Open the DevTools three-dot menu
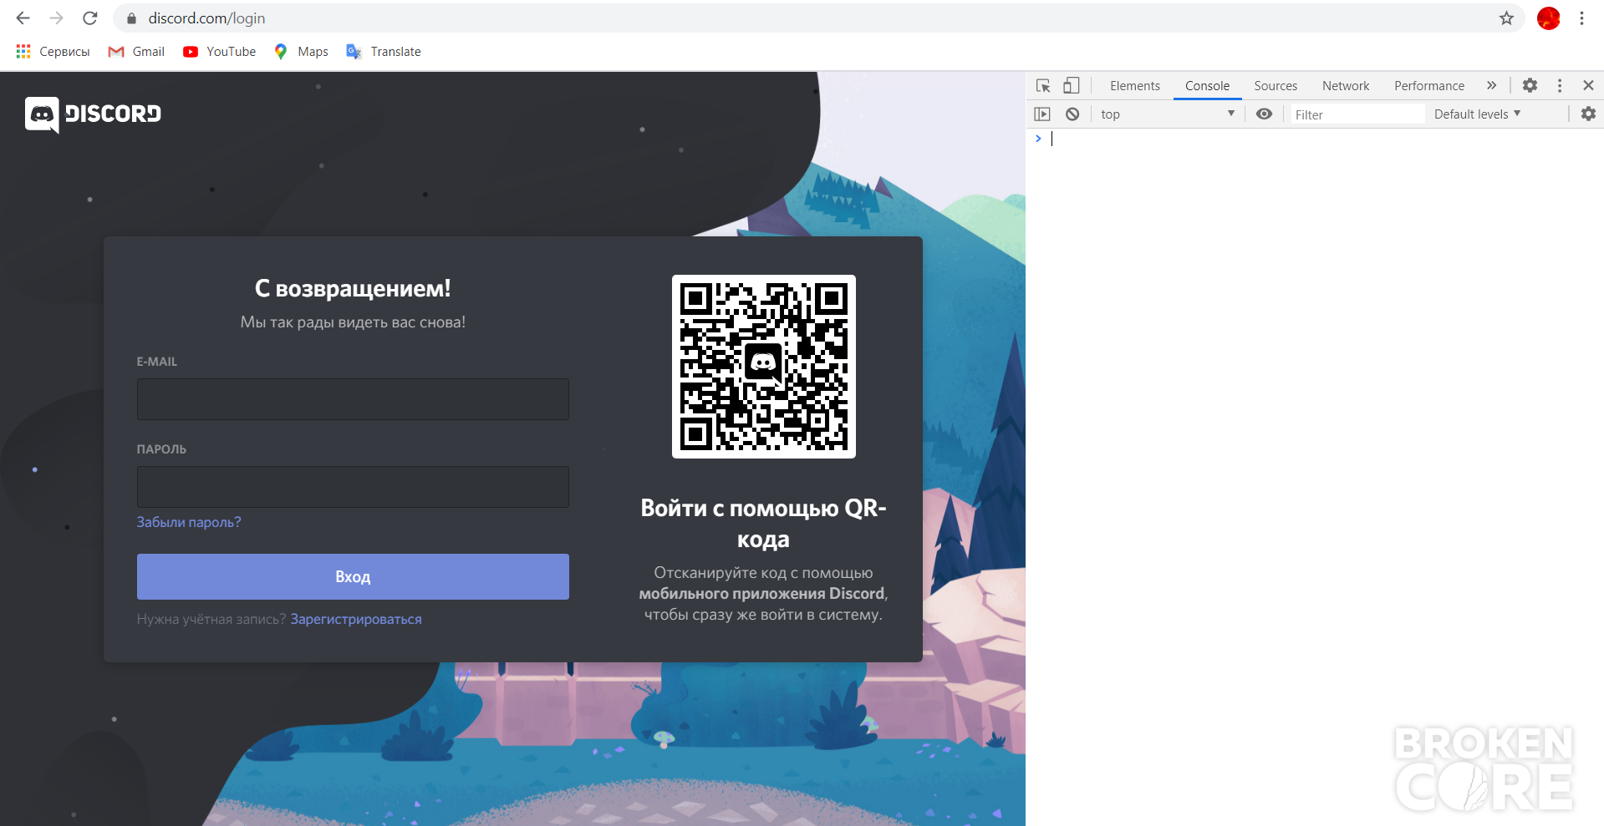This screenshot has width=1604, height=826. tap(1560, 85)
